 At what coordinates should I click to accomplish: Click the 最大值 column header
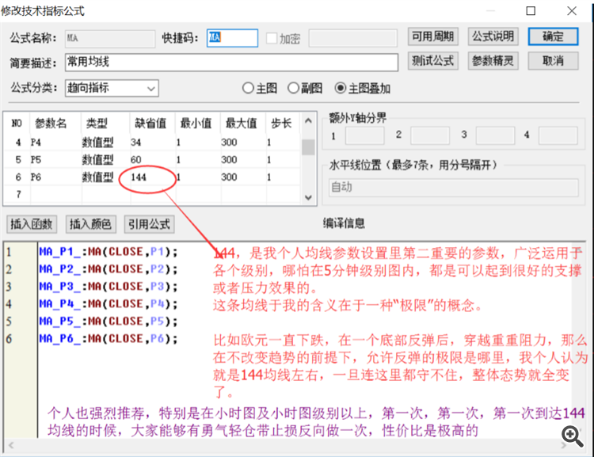coord(242,123)
